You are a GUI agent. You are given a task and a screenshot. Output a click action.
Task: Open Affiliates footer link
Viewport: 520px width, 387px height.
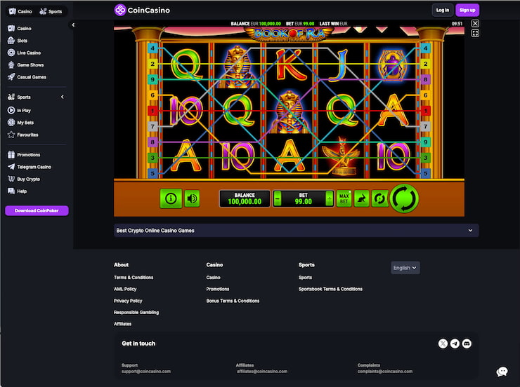123,324
